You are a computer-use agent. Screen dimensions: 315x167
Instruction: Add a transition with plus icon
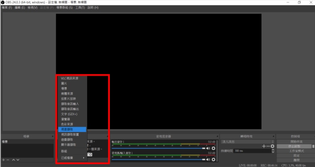264,146
